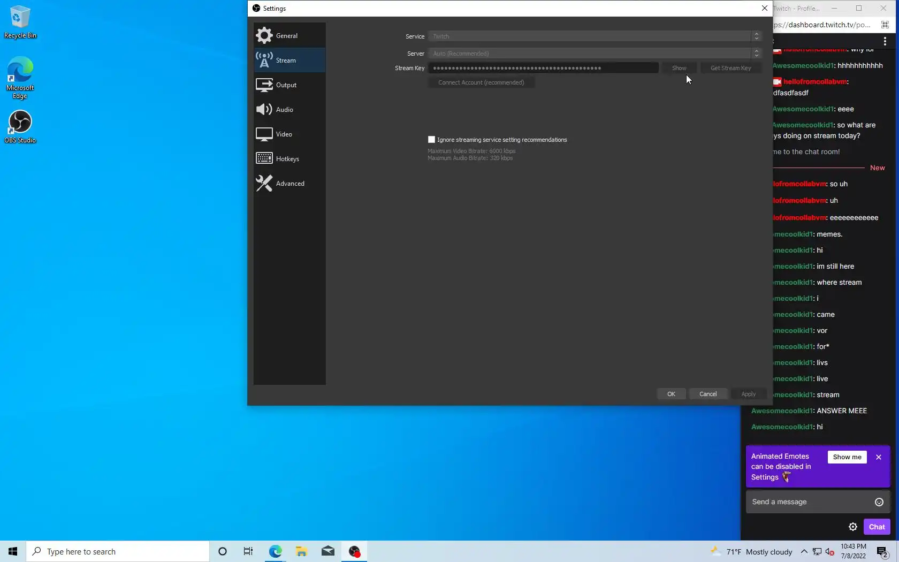The height and width of the screenshot is (562, 899).
Task: Select Microsoft Edge desktop shortcut
Action: [x=20, y=78]
